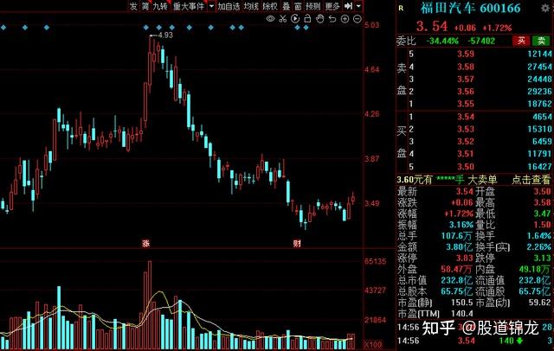Click the 市盈(静) value 150.5
Image resolution: width=554 pixels, height=351 pixels.
(x=461, y=303)
